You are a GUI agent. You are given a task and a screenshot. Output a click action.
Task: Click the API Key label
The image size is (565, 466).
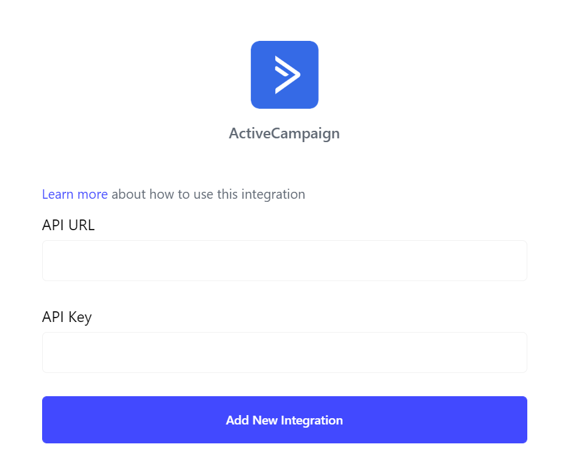(67, 317)
